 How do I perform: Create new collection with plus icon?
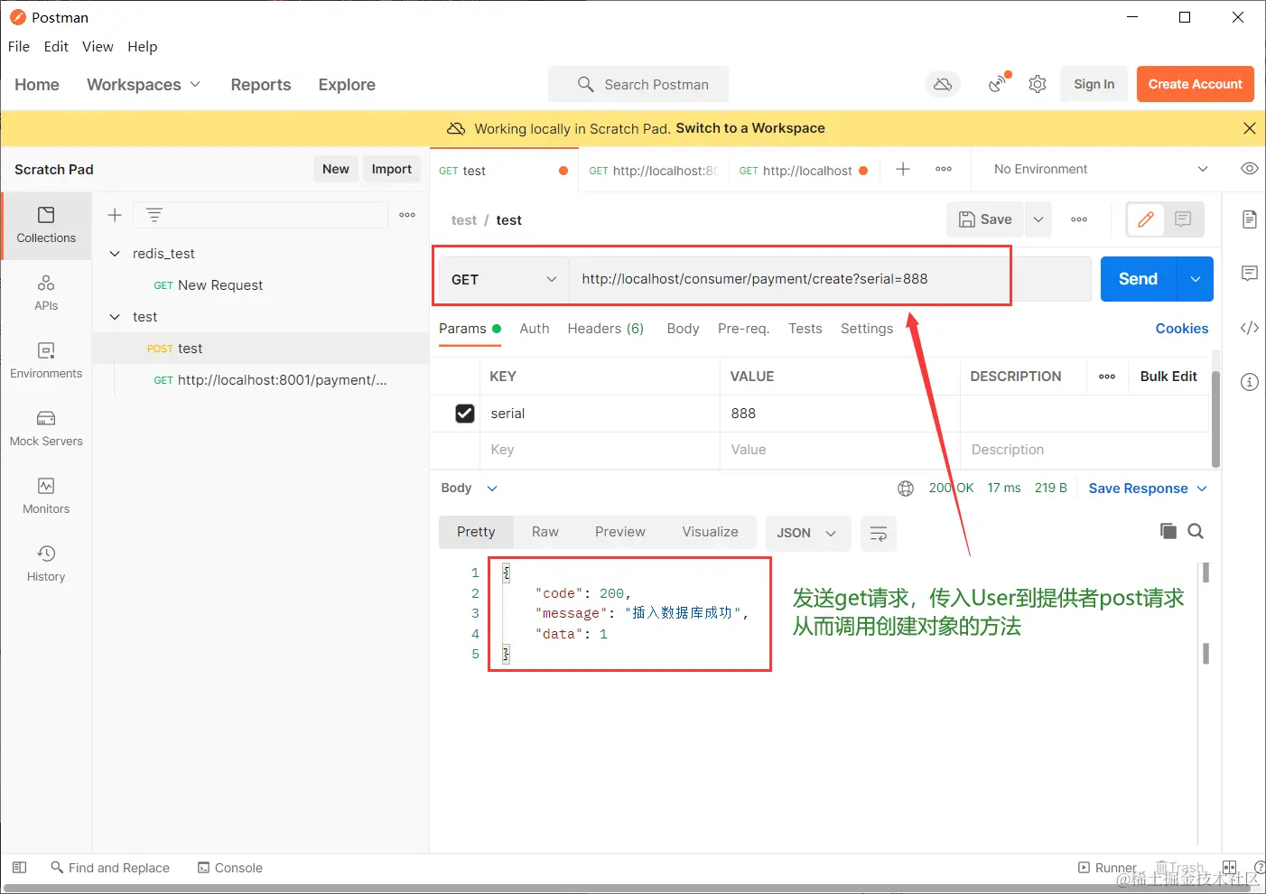[115, 215]
